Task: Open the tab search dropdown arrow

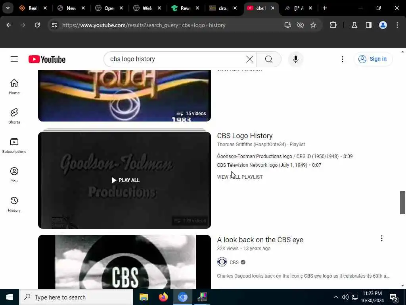Action: pyautogui.click(x=8, y=8)
